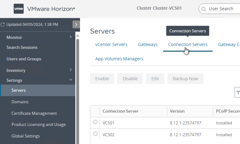Click the Enable button

(102, 79)
